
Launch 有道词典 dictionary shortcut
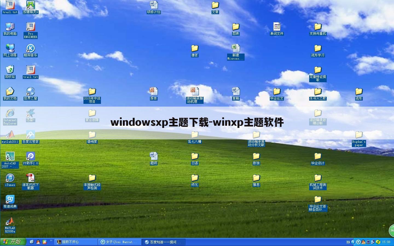pos(10,202)
